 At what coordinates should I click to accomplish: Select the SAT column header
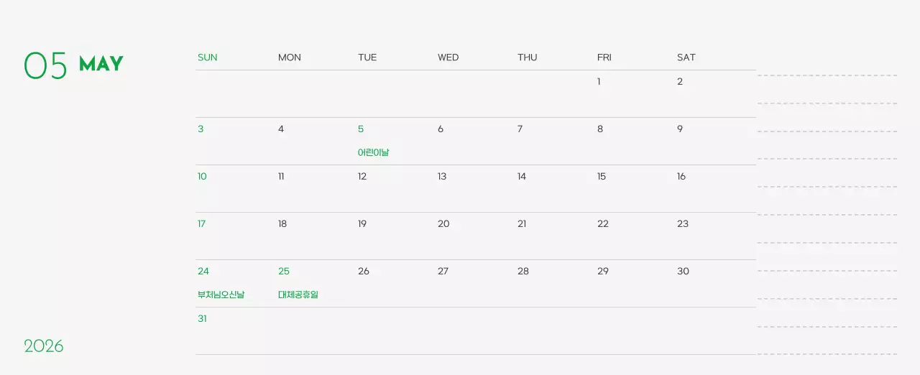(x=686, y=57)
